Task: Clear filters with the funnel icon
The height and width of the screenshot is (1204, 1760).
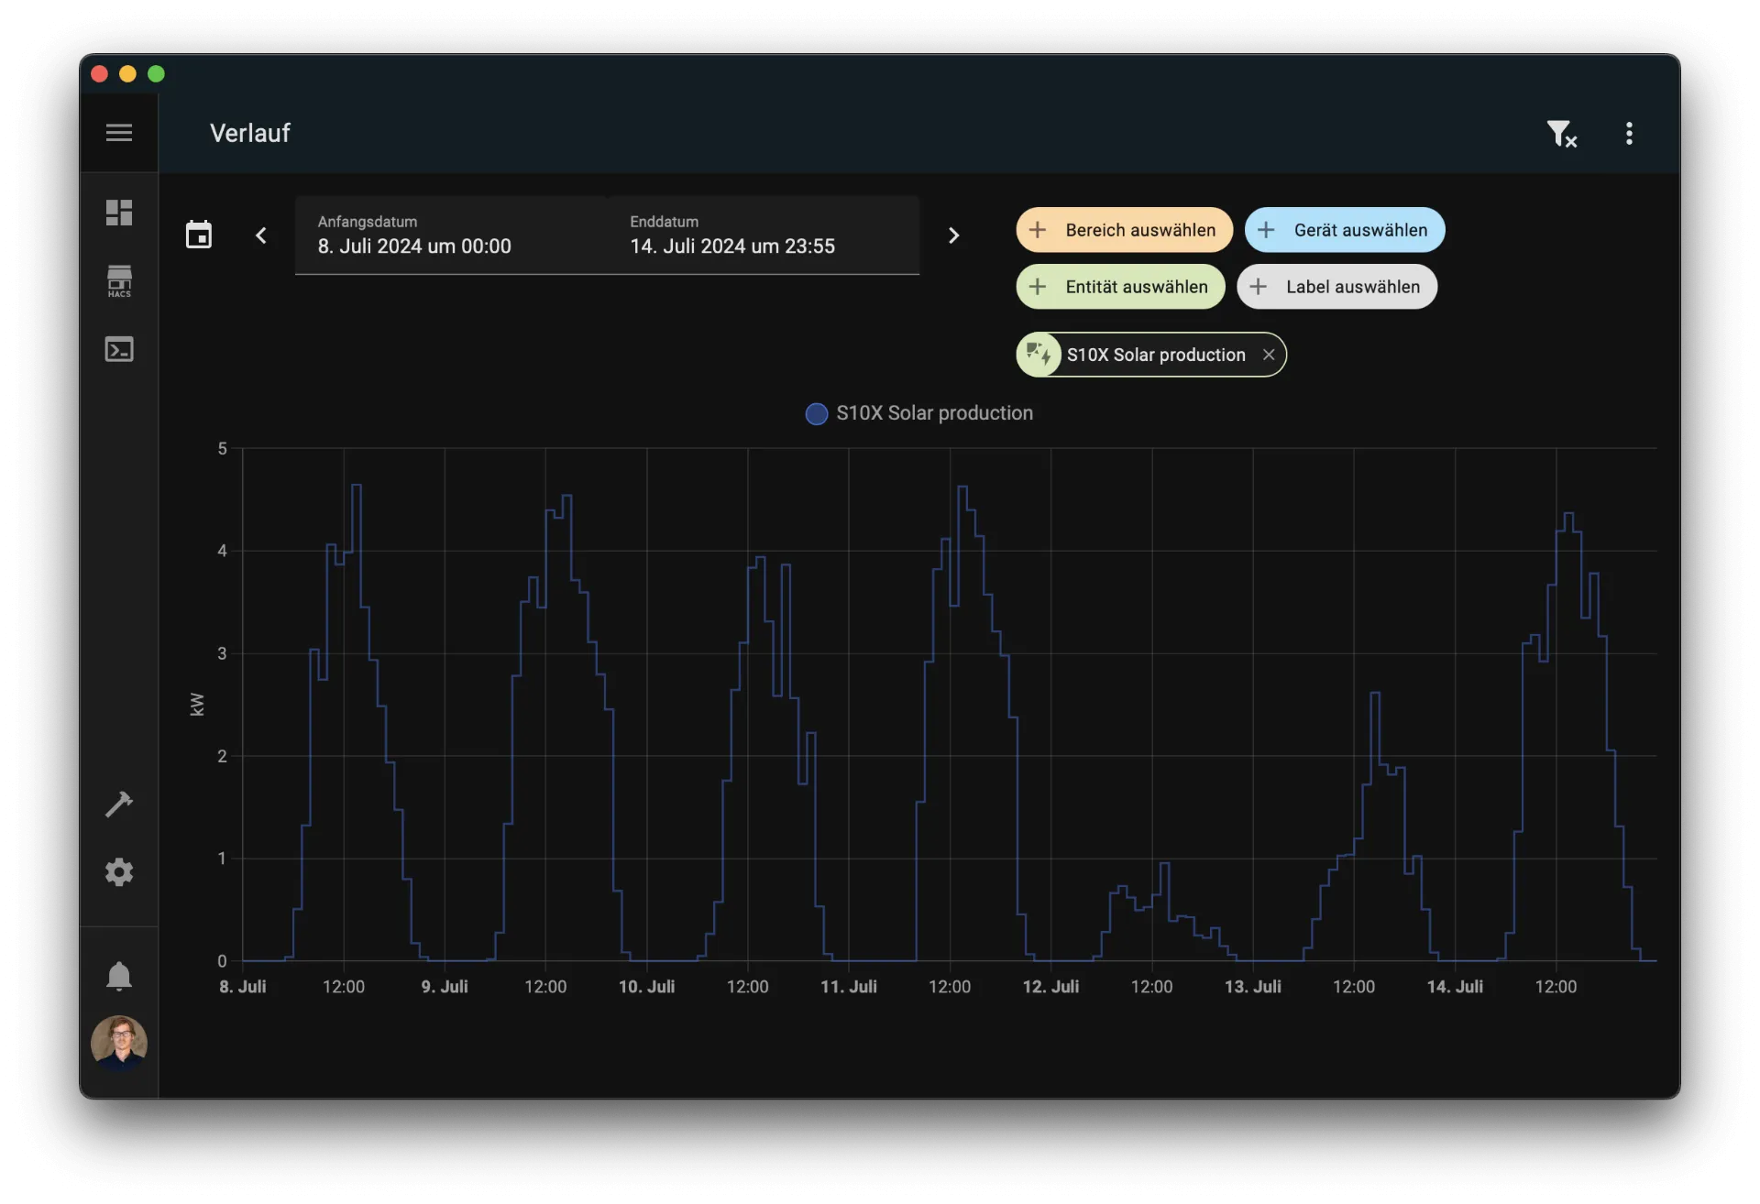Action: tap(1561, 134)
